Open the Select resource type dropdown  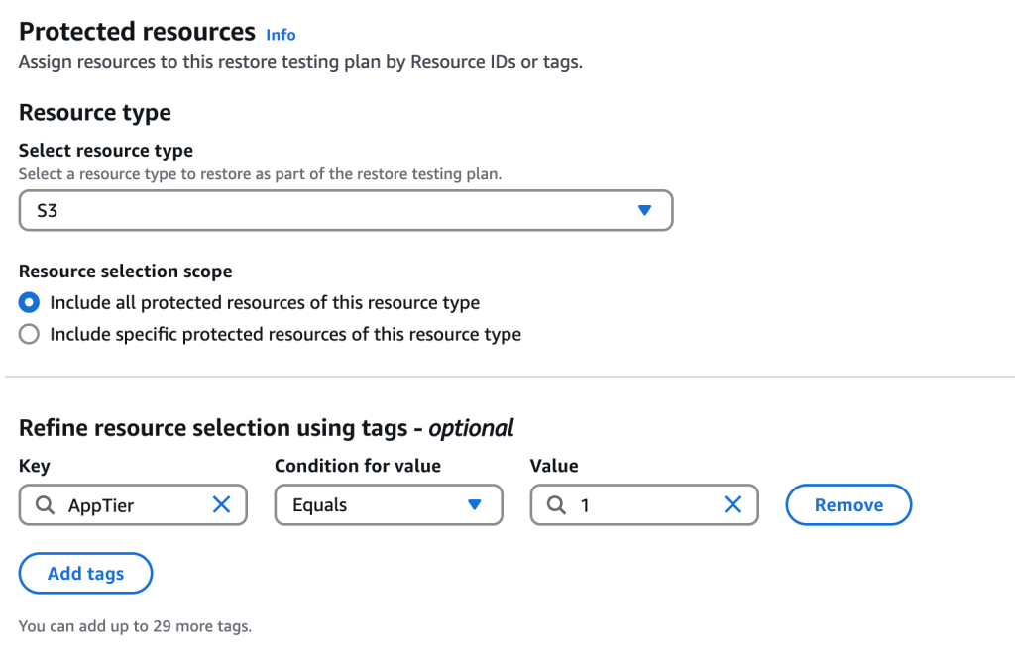[x=346, y=210]
